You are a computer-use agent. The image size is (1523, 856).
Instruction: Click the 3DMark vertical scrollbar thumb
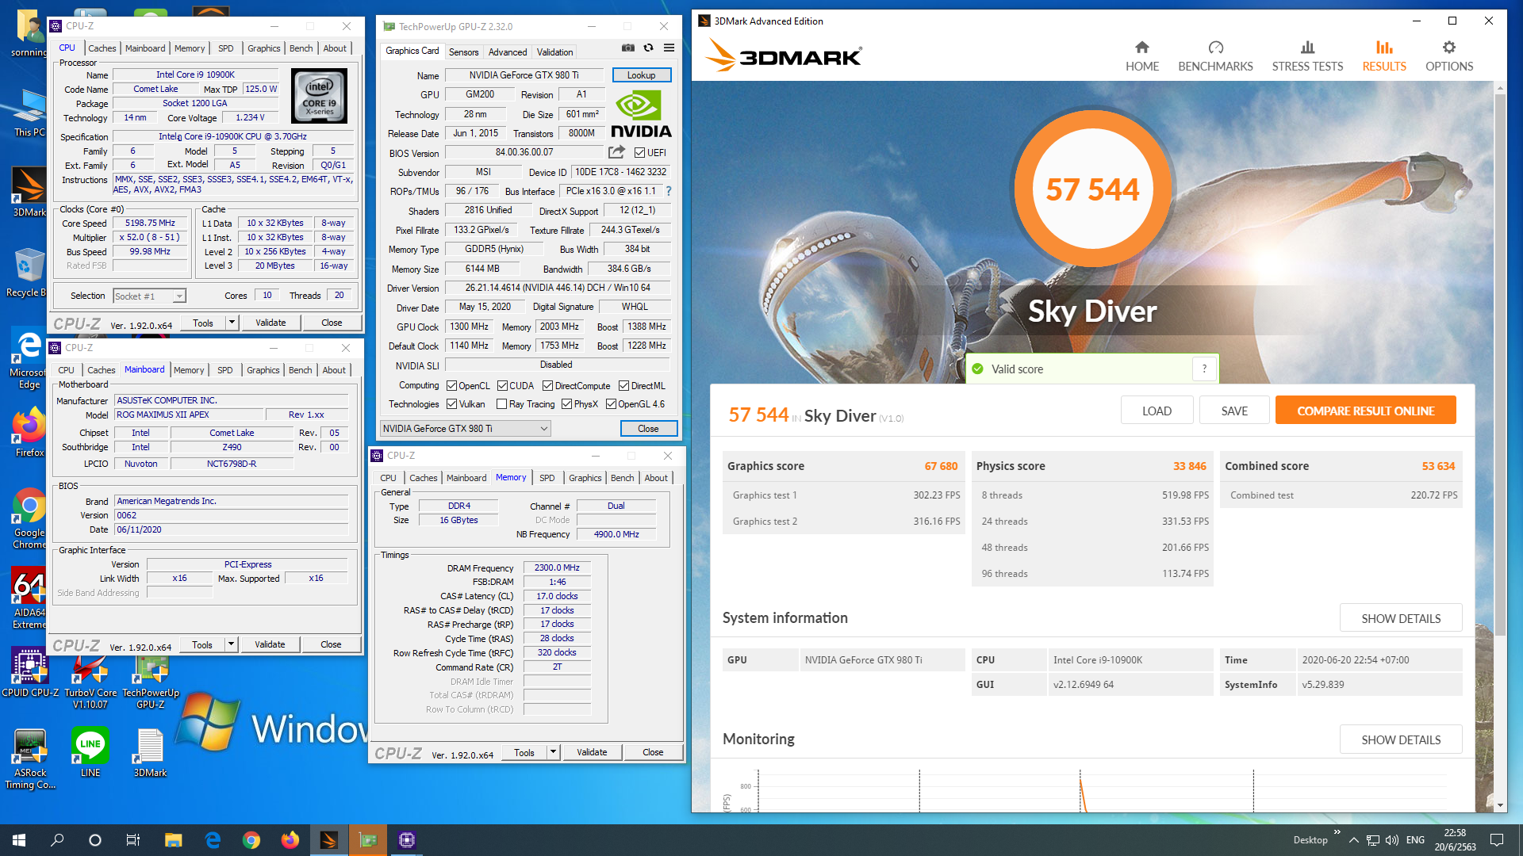click(x=1499, y=365)
